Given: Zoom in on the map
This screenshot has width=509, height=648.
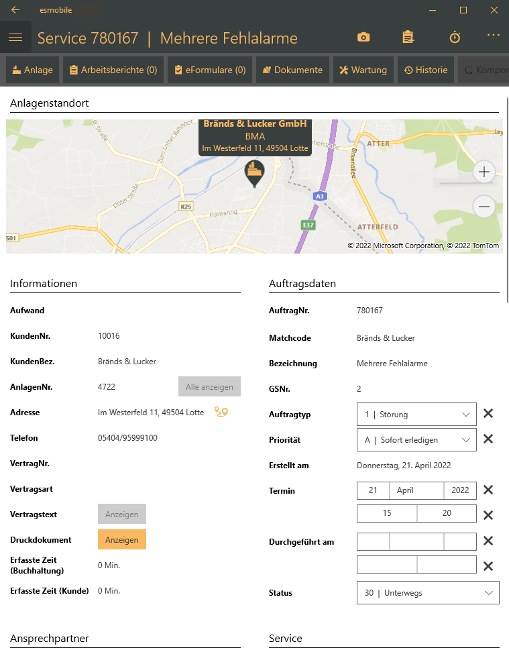Looking at the screenshot, I should pos(484,172).
